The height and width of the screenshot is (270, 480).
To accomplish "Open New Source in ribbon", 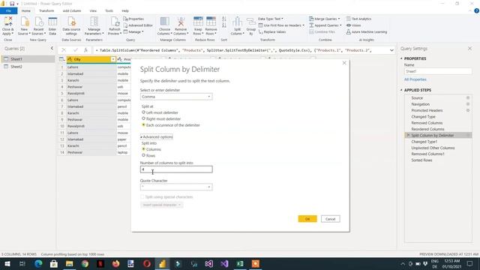I will (x=24, y=26).
